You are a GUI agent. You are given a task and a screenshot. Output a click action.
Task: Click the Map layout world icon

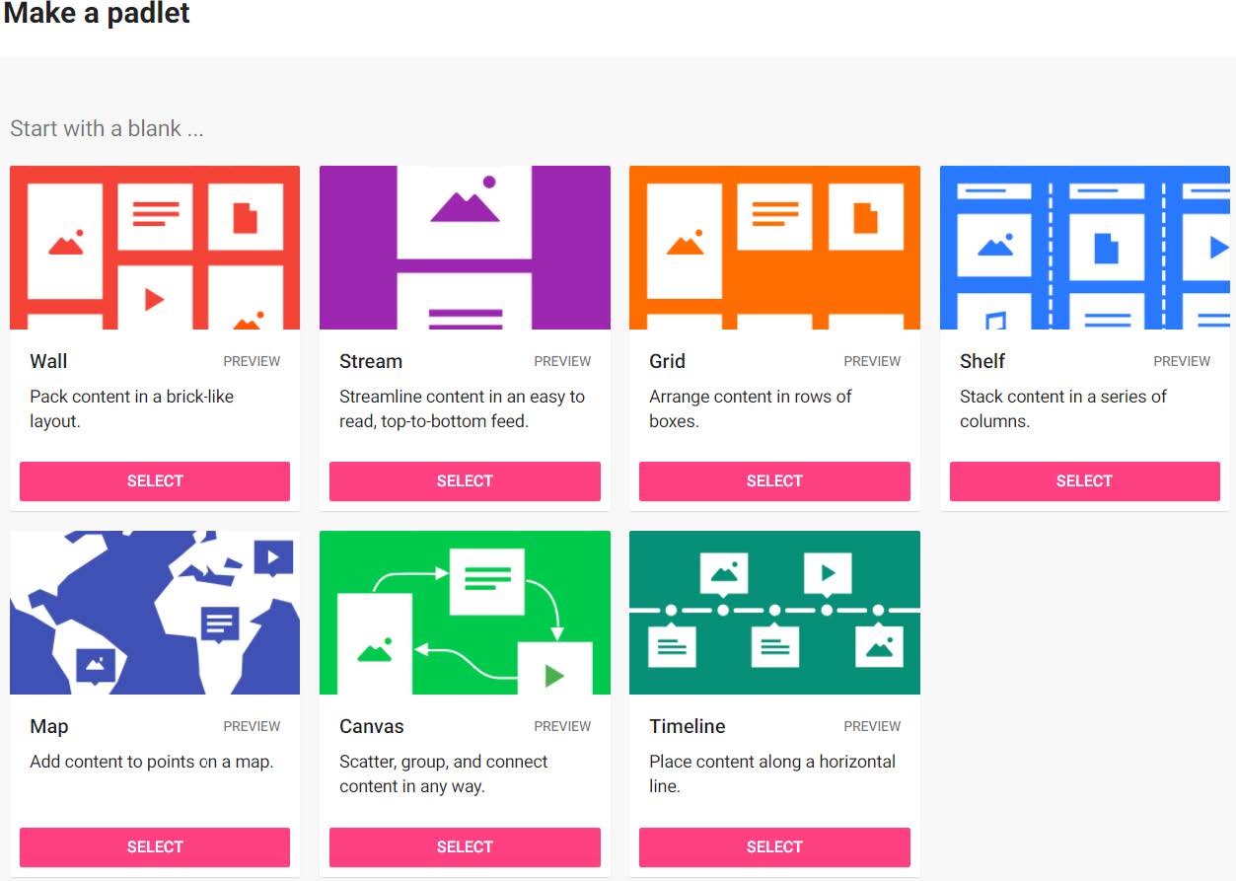[154, 612]
